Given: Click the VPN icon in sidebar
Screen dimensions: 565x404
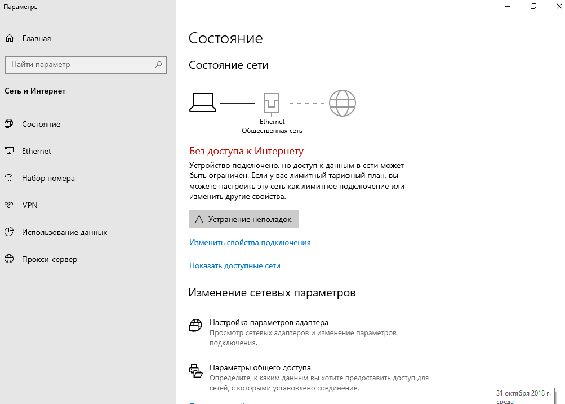Looking at the screenshot, I should (x=9, y=205).
